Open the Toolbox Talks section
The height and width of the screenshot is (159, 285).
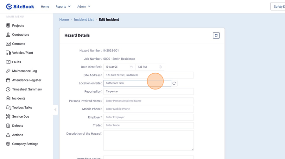22,107
